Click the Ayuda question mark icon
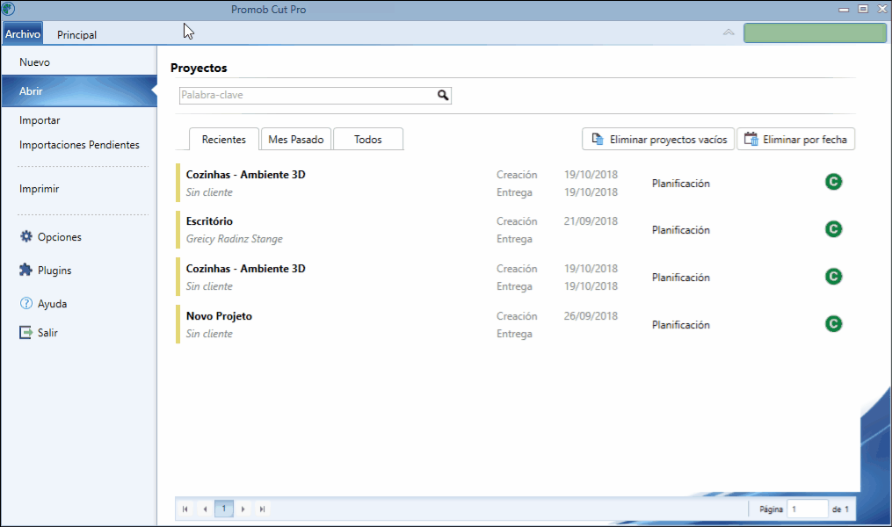This screenshot has height=527, width=892. tap(26, 304)
